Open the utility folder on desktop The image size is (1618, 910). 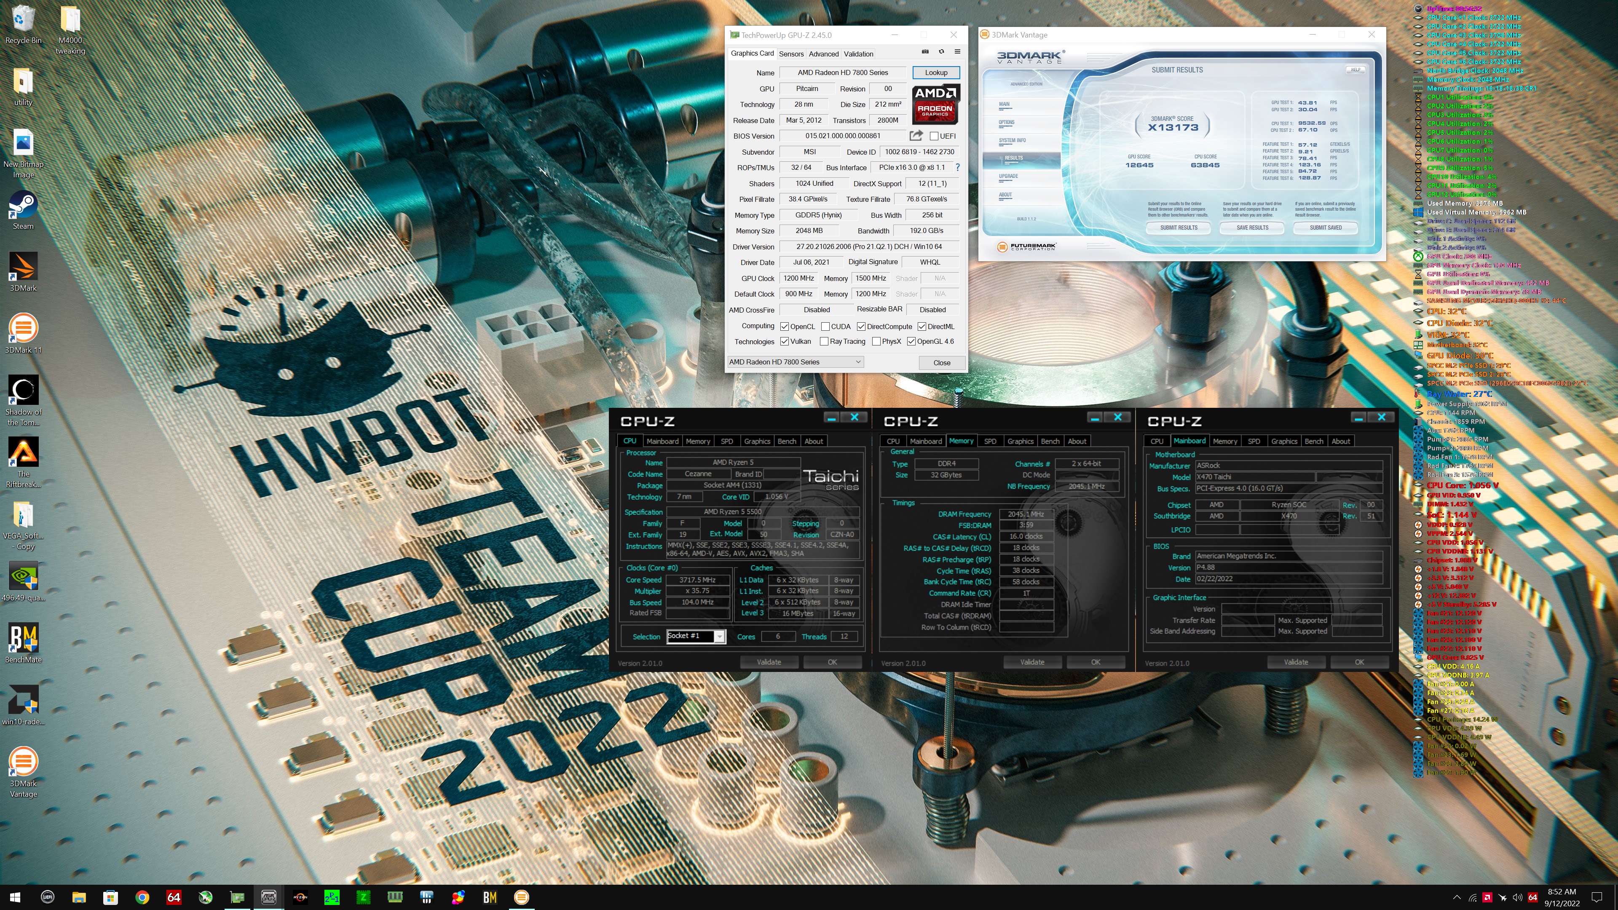click(x=23, y=87)
